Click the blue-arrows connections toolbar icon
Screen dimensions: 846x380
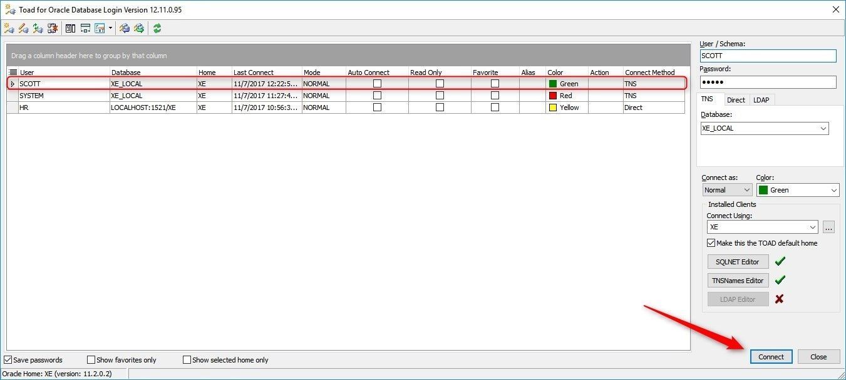pos(124,28)
